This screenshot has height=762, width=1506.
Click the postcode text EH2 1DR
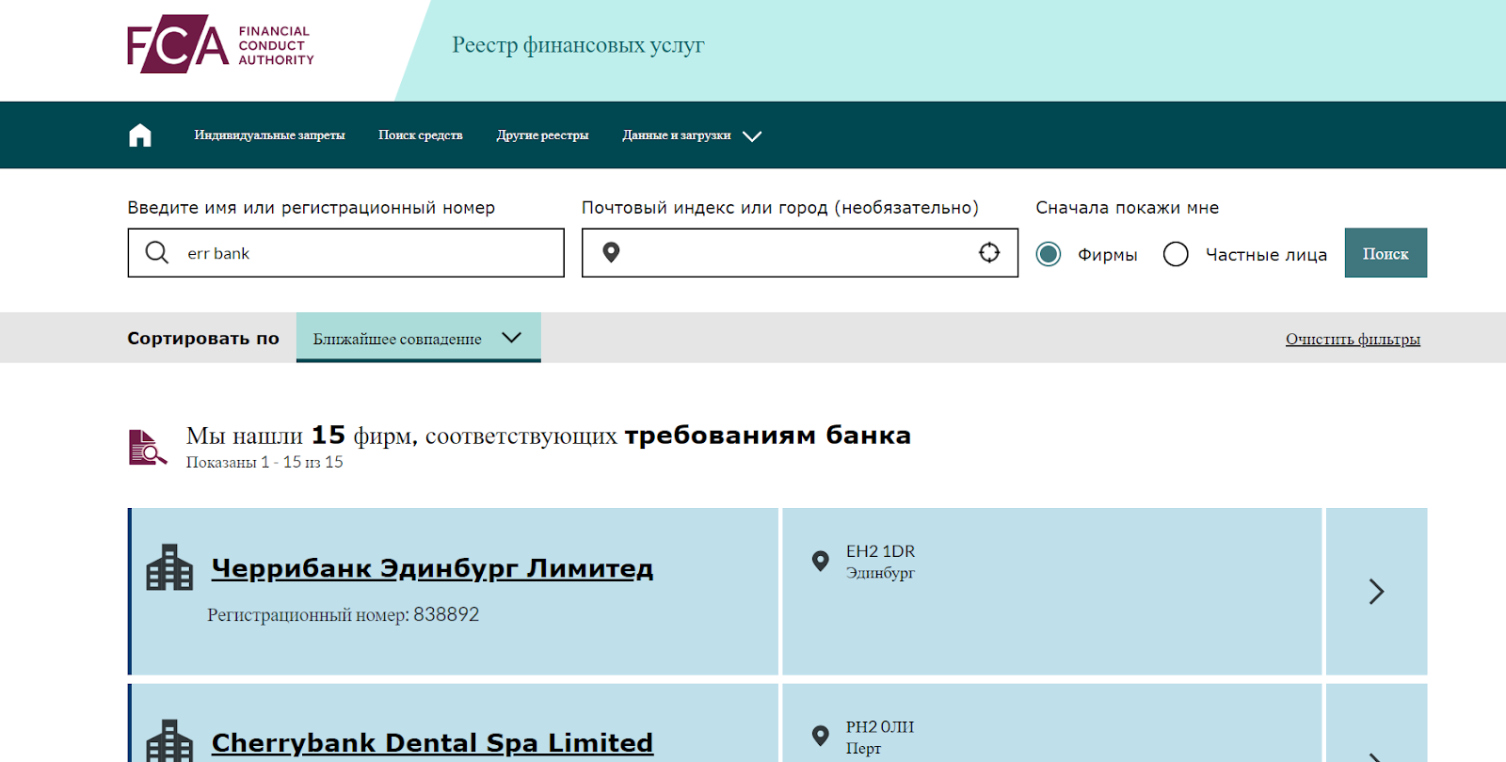pos(880,551)
